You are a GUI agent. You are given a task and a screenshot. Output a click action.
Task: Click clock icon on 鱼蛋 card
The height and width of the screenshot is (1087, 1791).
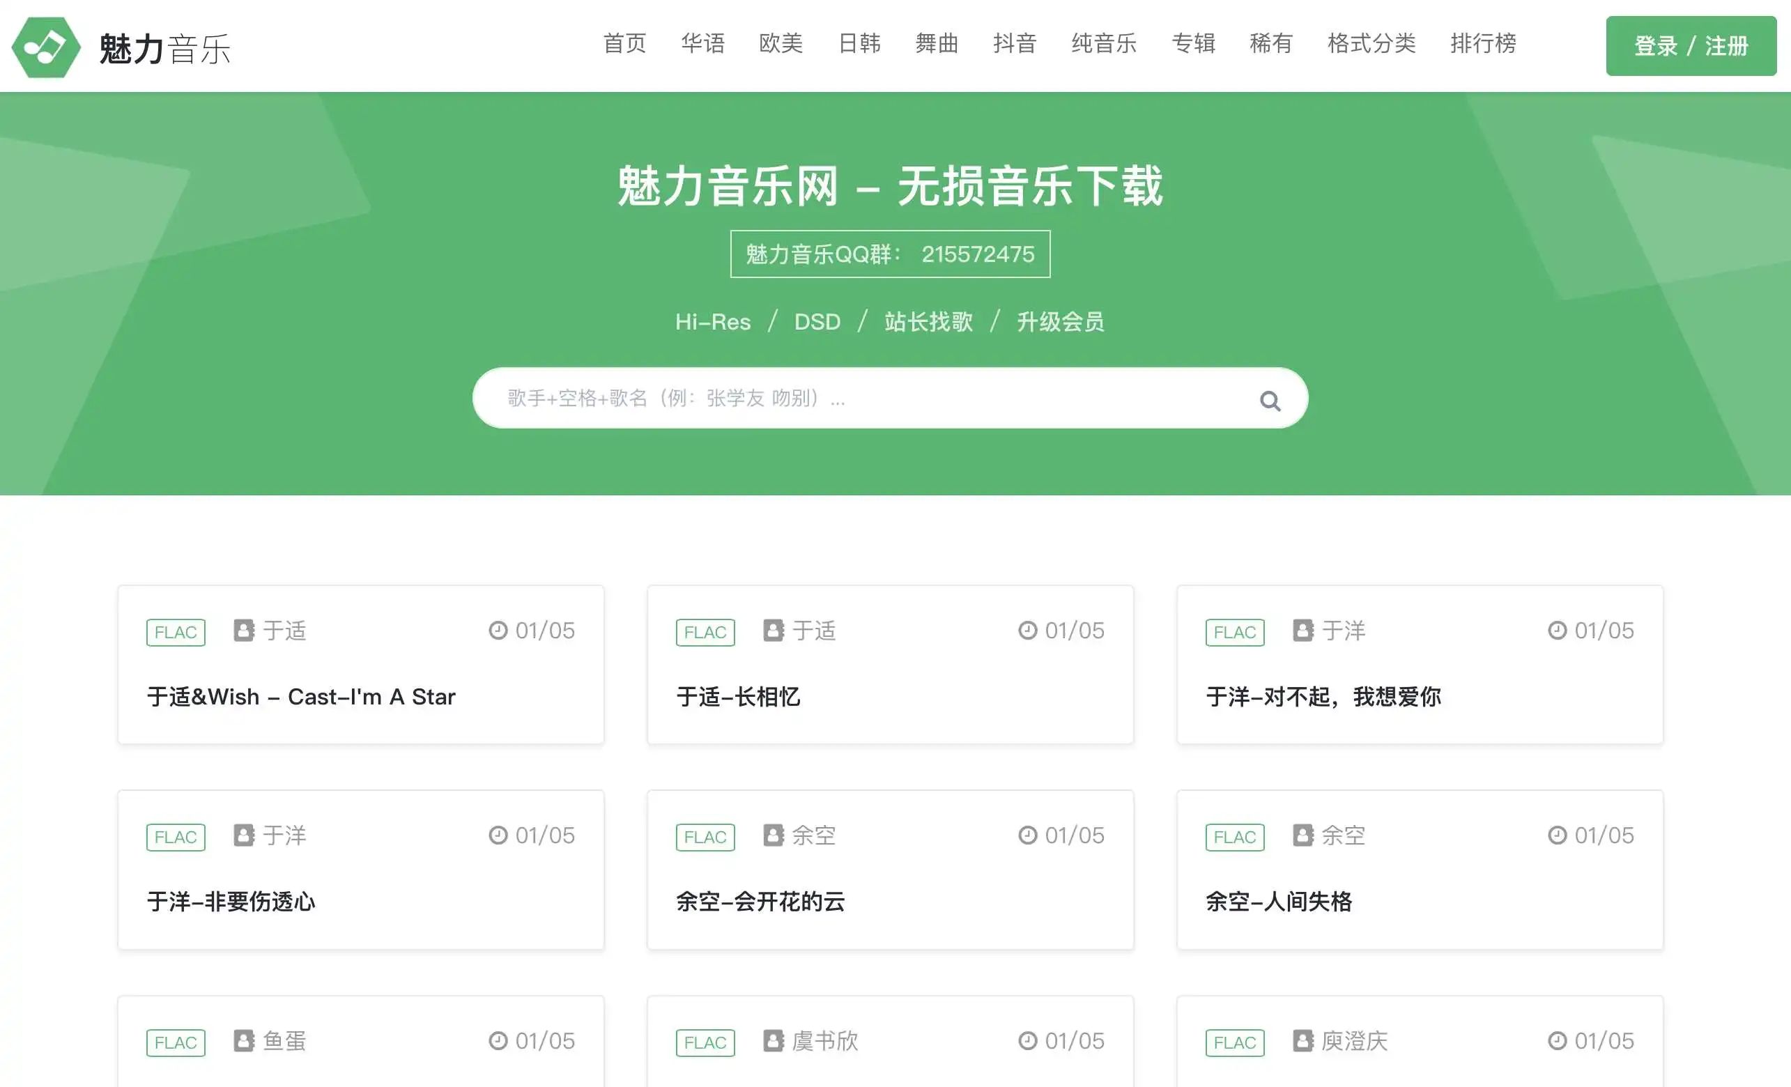[498, 1040]
